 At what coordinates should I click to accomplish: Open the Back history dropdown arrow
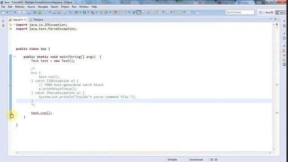coord(184,12)
